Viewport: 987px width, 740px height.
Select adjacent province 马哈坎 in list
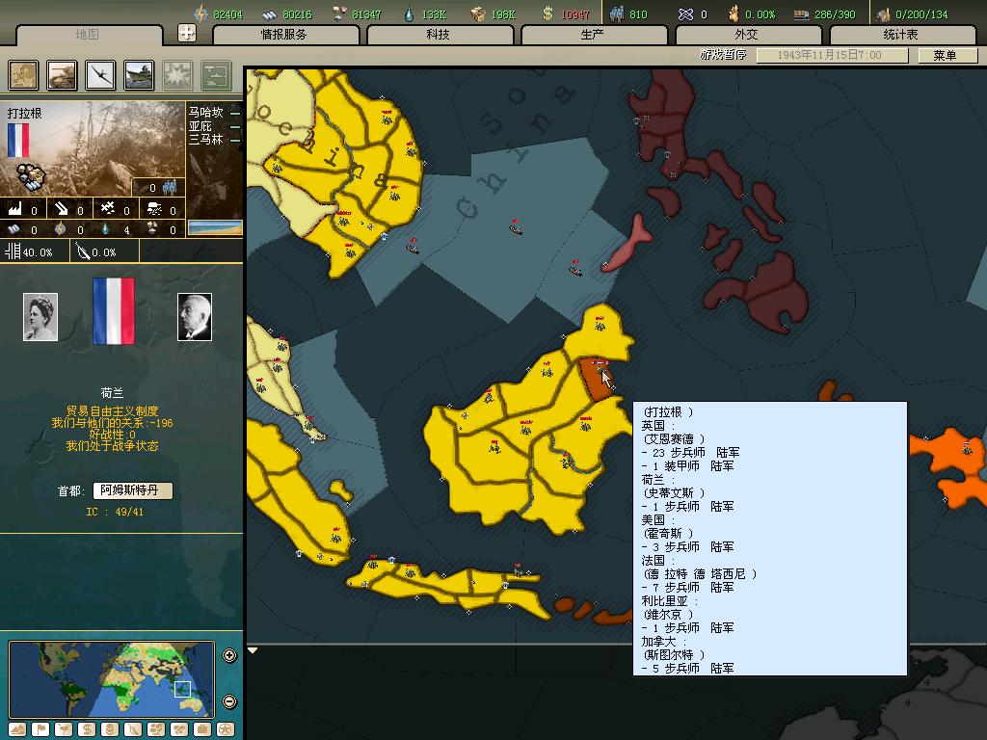coord(205,113)
